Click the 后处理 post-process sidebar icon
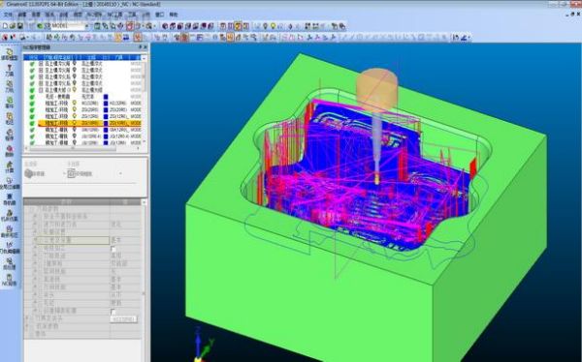Viewport: 582px width, 362px height. [x=10, y=264]
